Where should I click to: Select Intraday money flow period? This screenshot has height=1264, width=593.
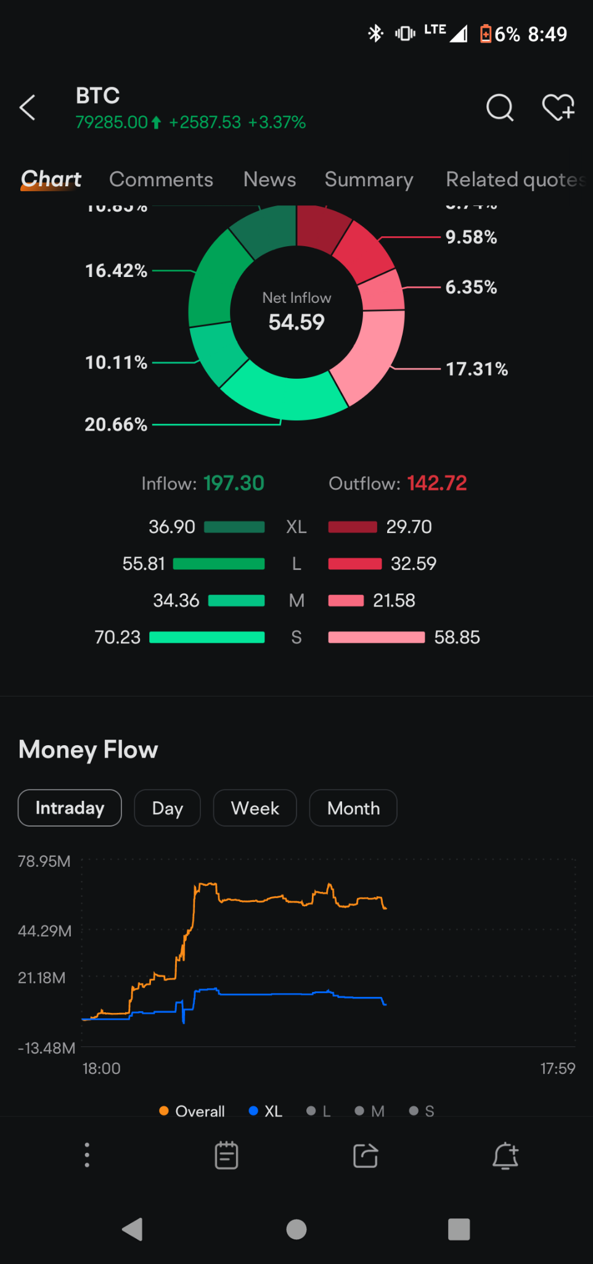(70, 808)
